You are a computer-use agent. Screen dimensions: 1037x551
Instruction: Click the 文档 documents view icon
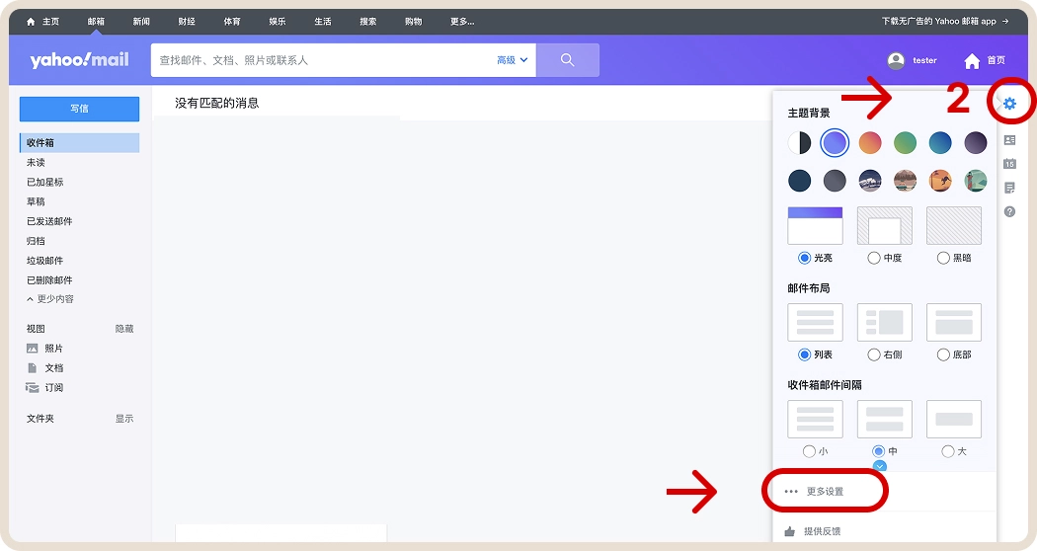pyautogui.click(x=32, y=367)
